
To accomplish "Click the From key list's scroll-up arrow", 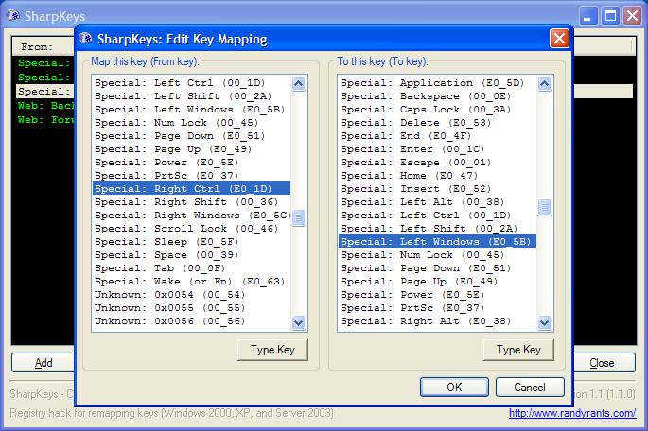I will [298, 83].
